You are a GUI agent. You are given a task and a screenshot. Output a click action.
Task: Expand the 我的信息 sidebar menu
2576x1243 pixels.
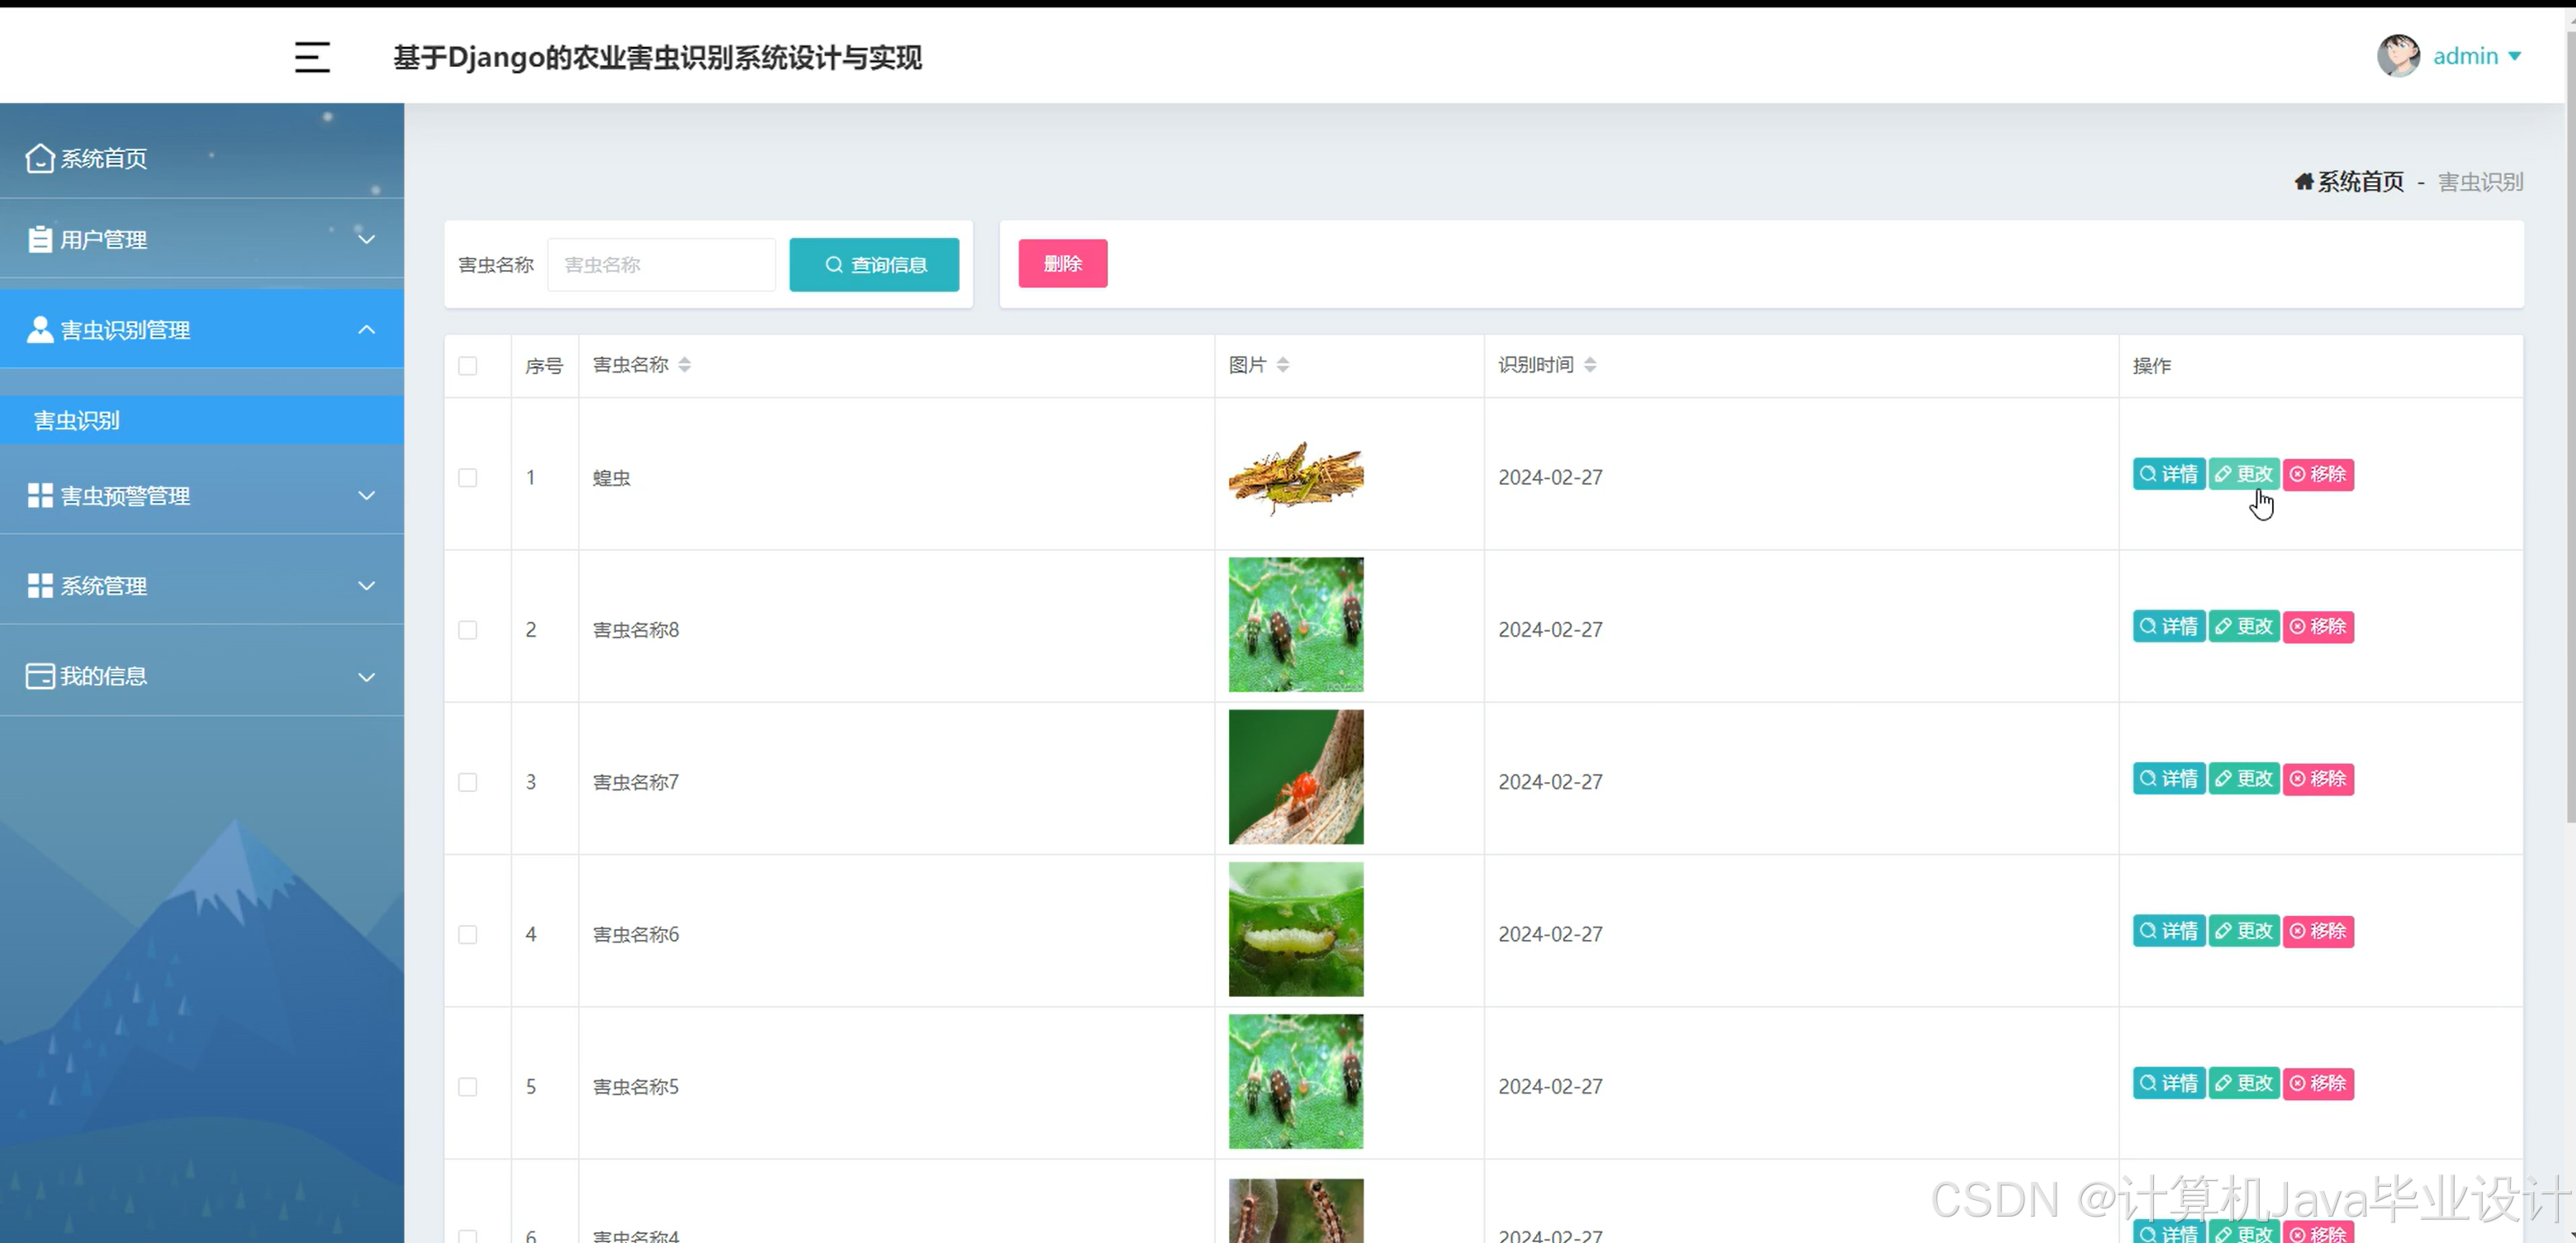tap(202, 676)
